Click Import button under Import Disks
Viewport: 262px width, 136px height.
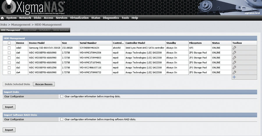click(x=9, y=107)
